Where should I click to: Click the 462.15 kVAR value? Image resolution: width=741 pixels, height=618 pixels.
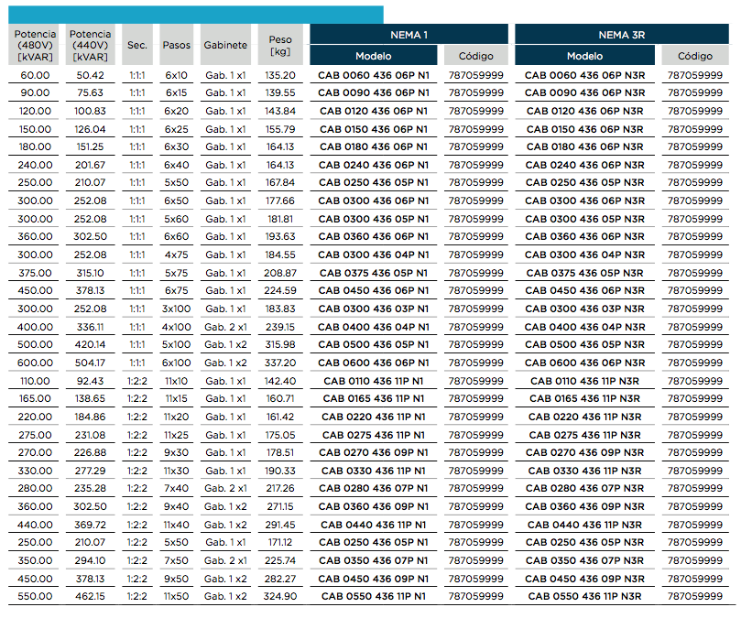tap(91, 596)
